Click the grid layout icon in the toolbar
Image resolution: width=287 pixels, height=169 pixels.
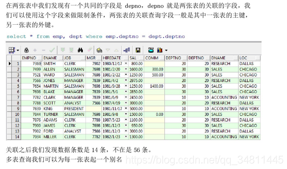(x=12, y=50)
